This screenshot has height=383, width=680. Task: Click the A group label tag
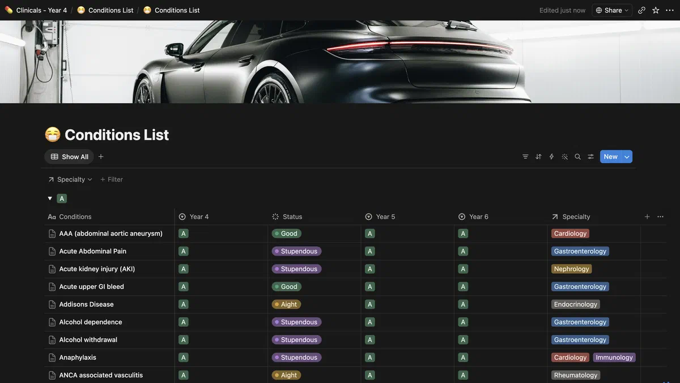[62, 198]
